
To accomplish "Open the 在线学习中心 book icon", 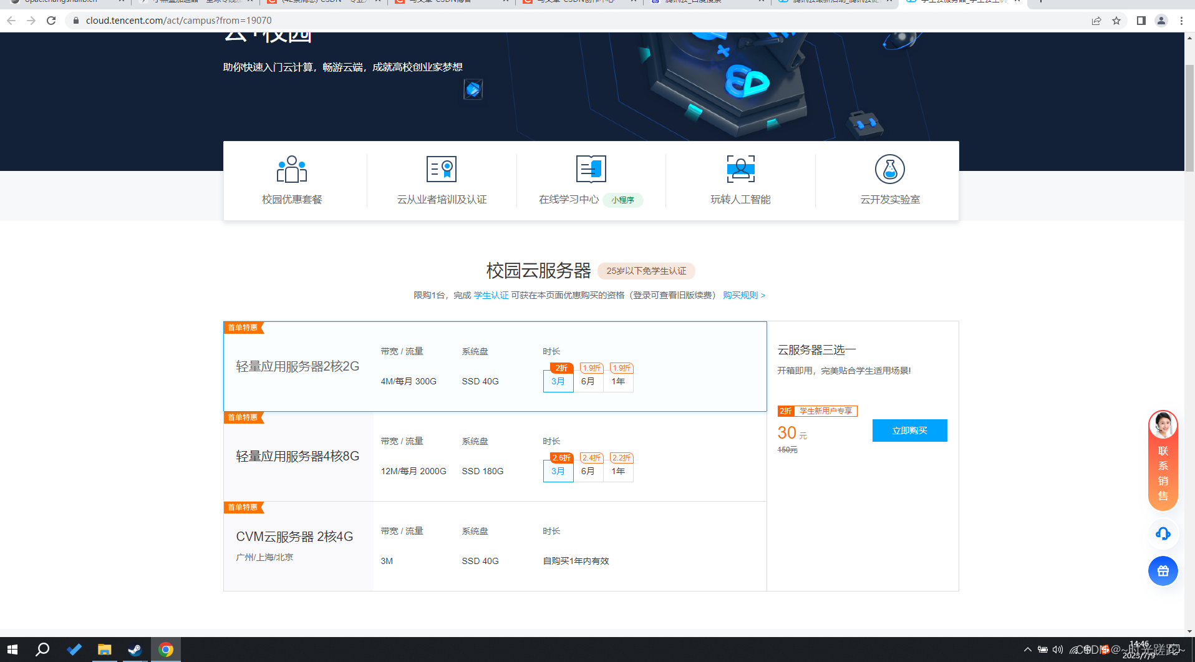I will [x=591, y=169].
